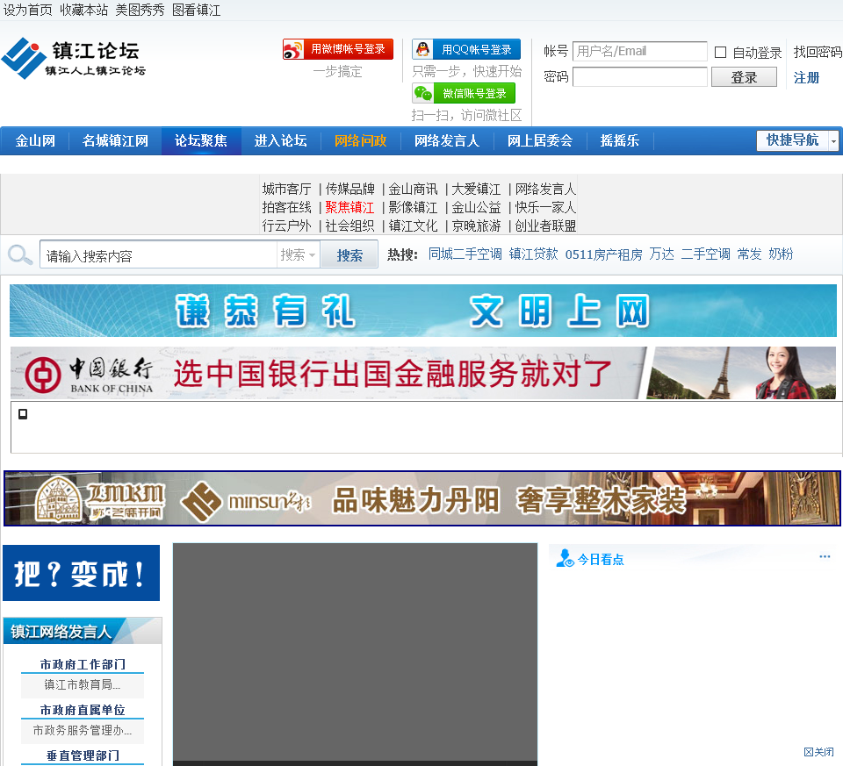Open 市政务服务管理办 entry
Viewport: 843px width, 766px height.
click(x=83, y=731)
